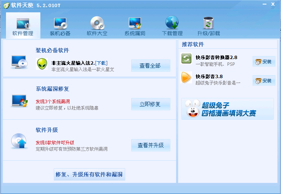The width and height of the screenshot is (281, 194).
Task: Open the 升级/卸载 recycle bin icon
Action: click(208, 23)
